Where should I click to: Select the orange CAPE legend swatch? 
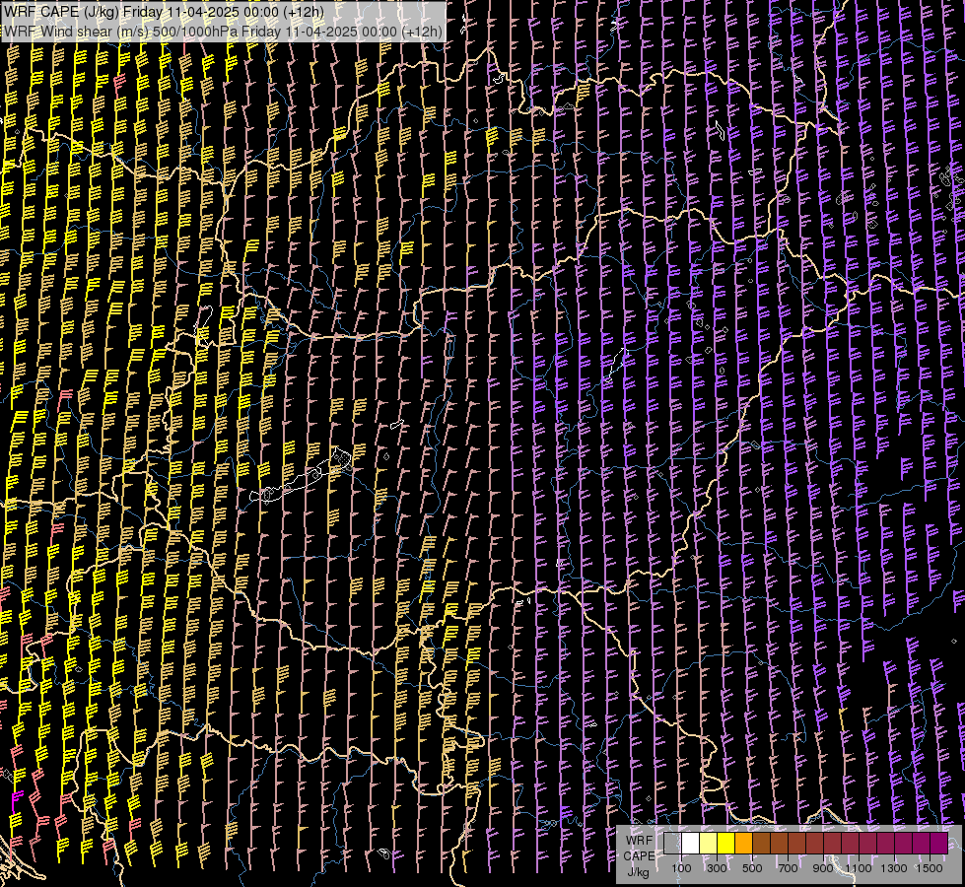[x=744, y=843]
